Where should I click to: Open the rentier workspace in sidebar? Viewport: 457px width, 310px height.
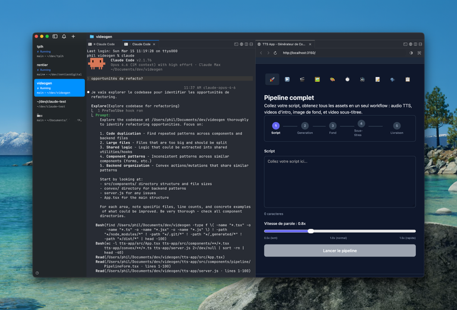pyautogui.click(x=60, y=70)
